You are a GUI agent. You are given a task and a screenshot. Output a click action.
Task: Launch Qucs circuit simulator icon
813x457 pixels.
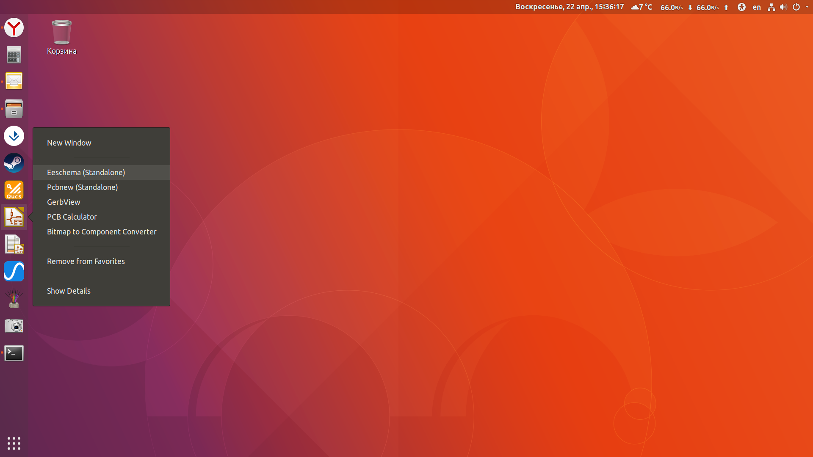pyautogui.click(x=14, y=190)
